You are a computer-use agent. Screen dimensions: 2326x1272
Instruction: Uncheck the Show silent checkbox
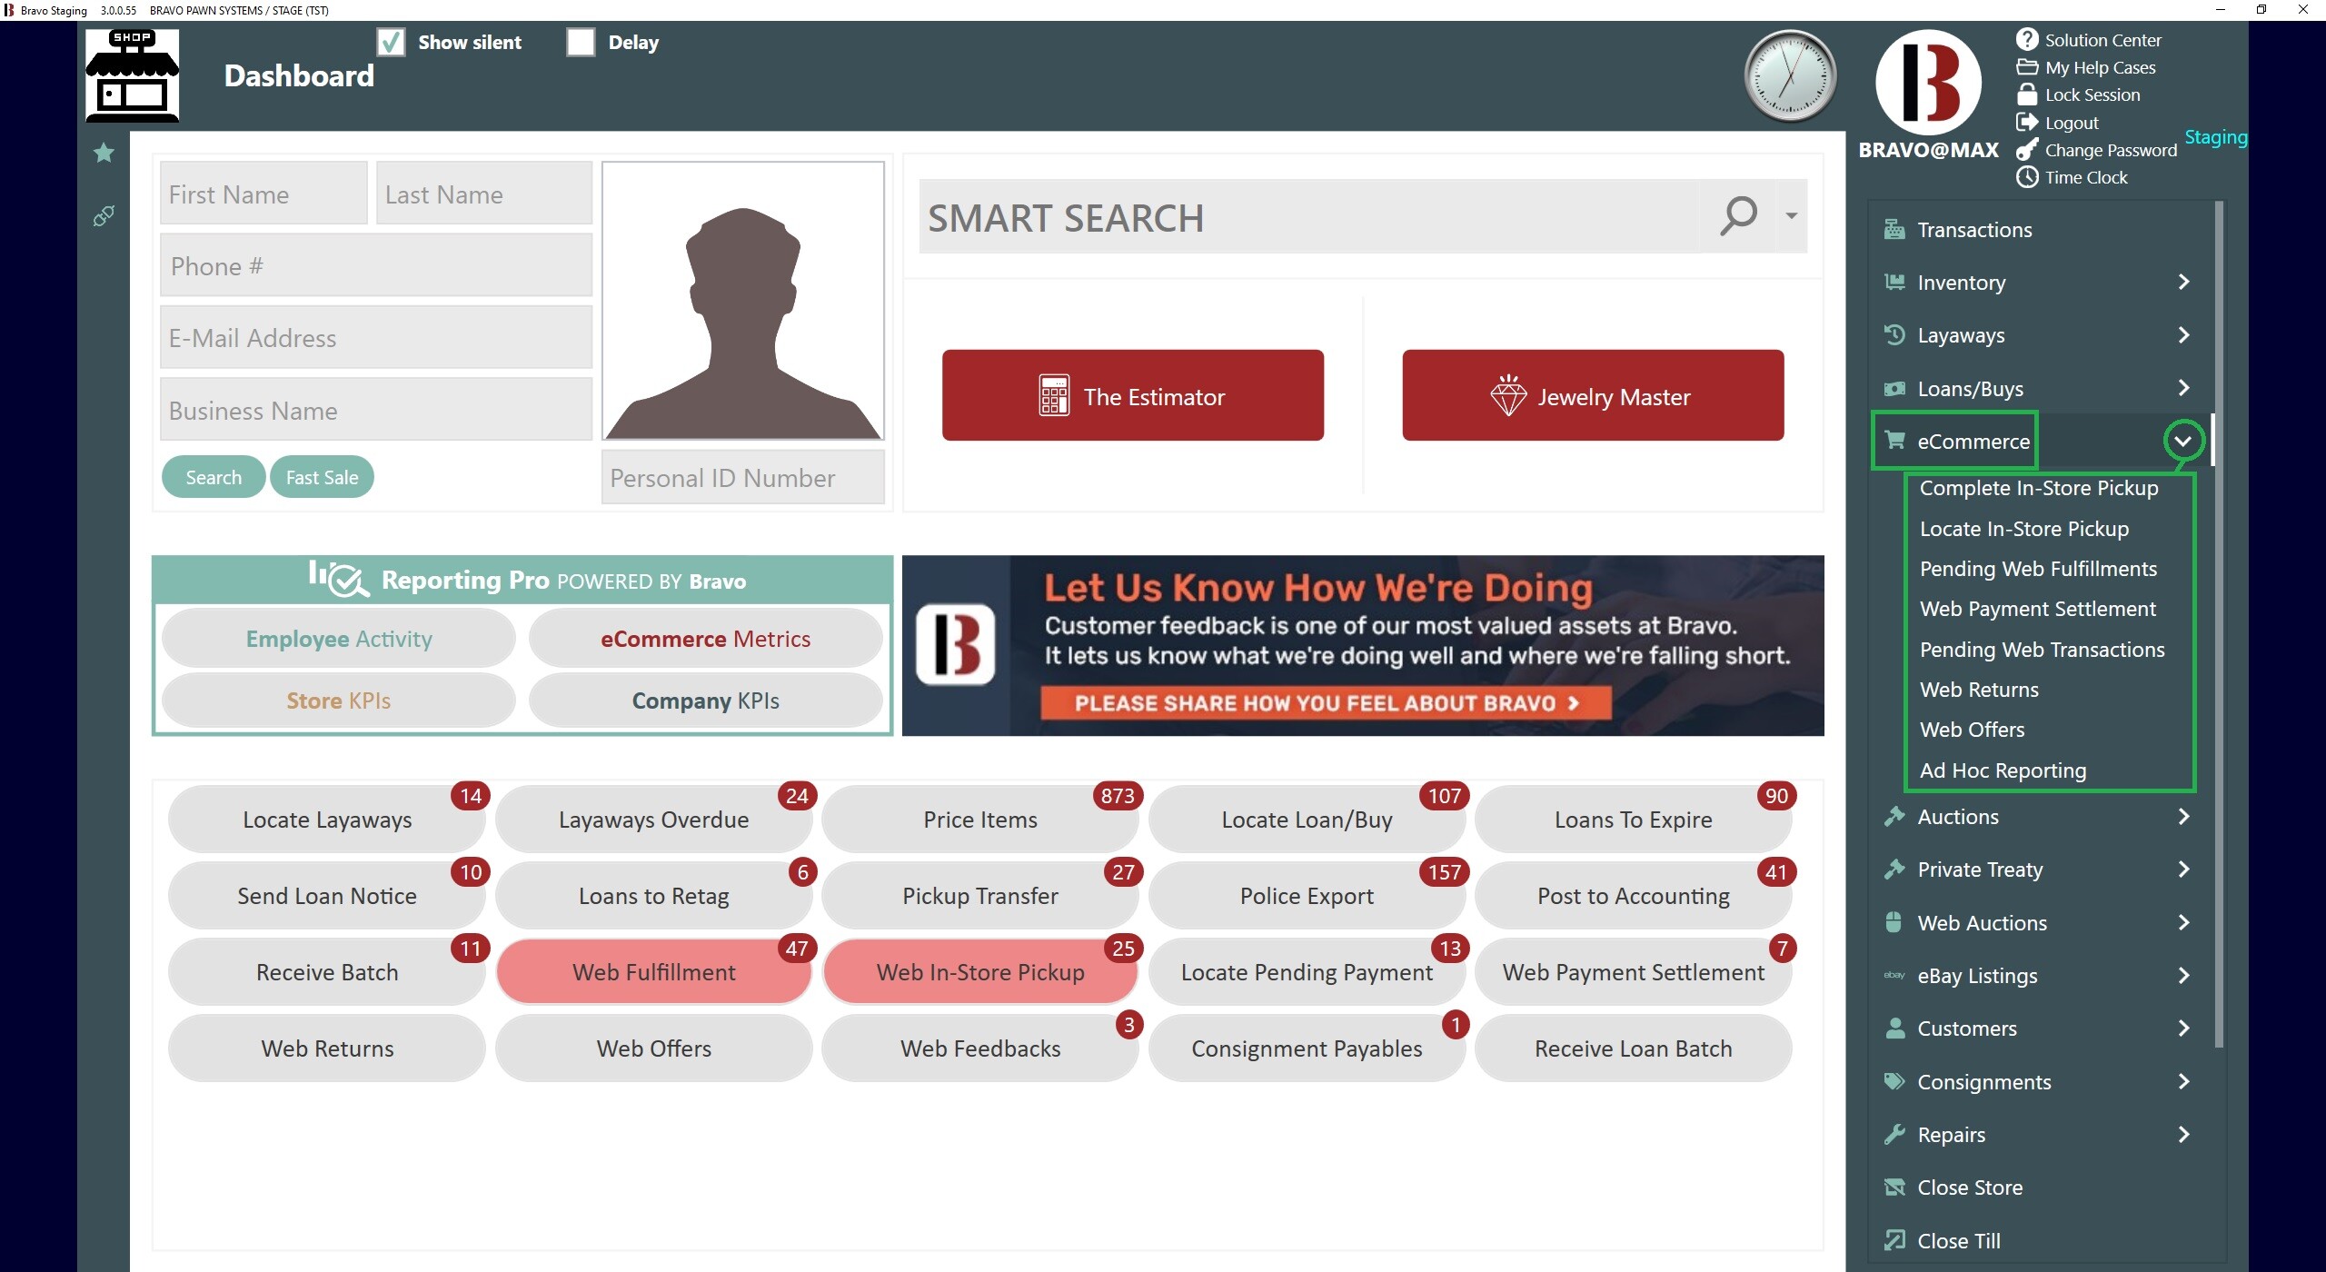tap(391, 42)
